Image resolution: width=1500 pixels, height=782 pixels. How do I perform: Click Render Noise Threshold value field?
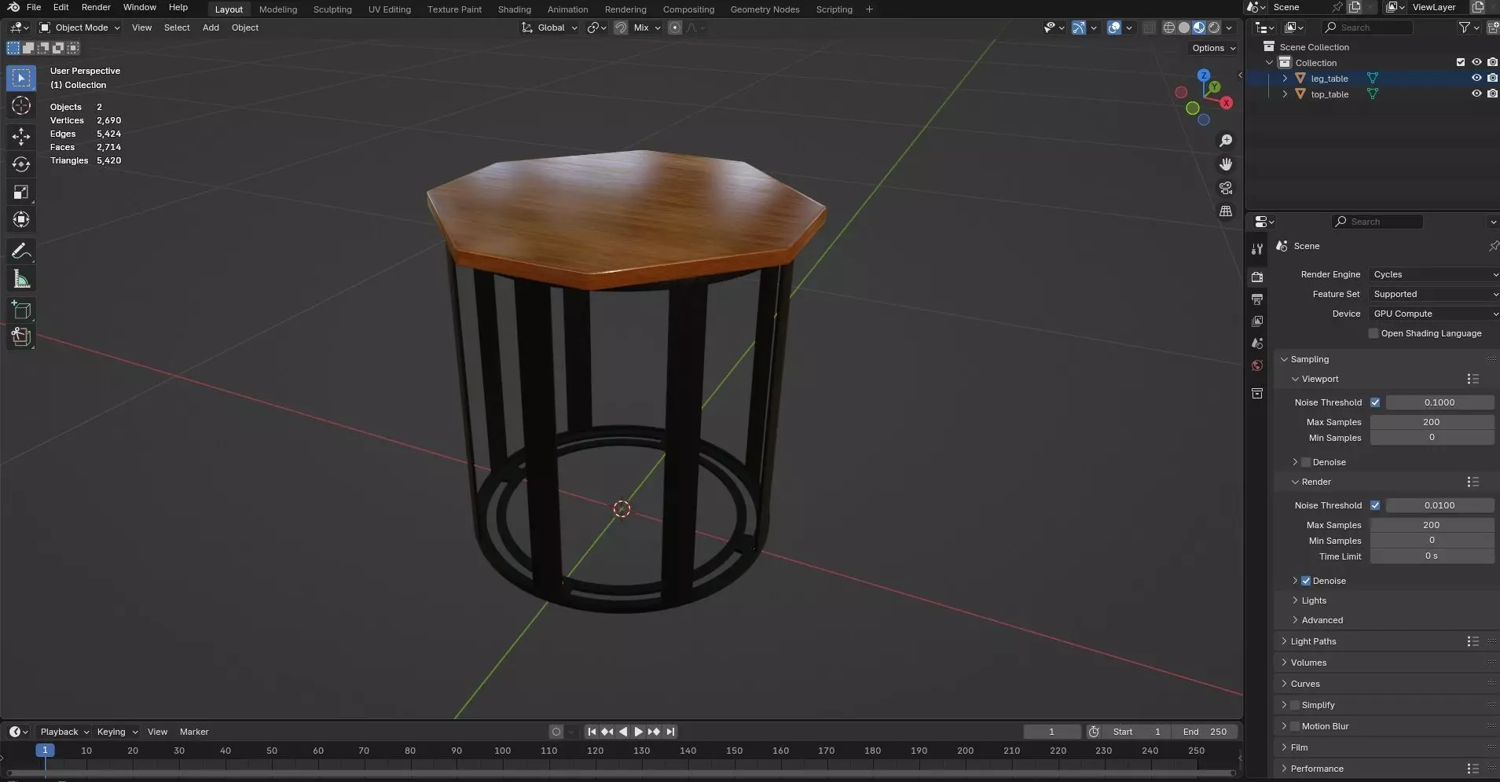pyautogui.click(x=1439, y=505)
